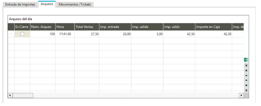The height and width of the screenshot is (106, 261).
Task: Go to next page of Arqueos grid
Action: coord(246,85)
